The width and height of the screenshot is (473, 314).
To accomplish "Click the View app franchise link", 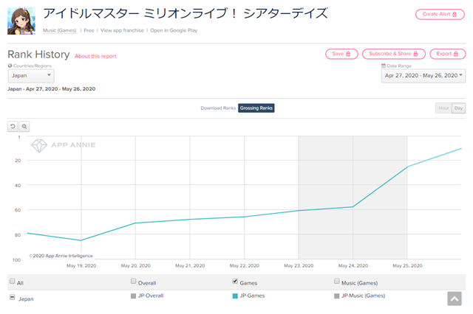I will [x=122, y=30].
